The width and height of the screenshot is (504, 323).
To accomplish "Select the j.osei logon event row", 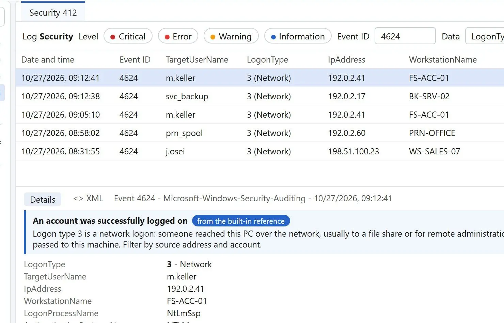I will click(x=260, y=151).
